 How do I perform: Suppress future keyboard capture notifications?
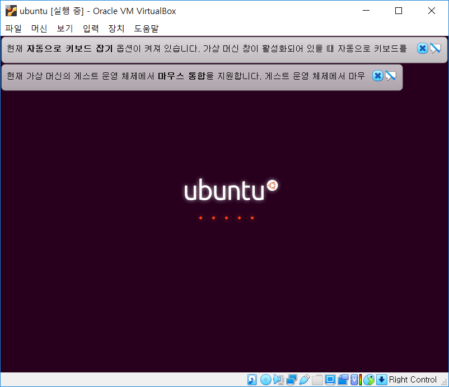435,48
